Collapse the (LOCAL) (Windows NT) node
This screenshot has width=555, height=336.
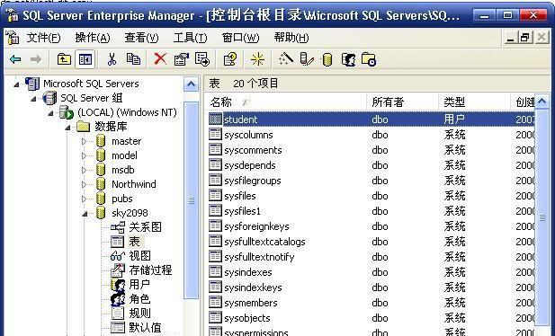tap(50, 113)
